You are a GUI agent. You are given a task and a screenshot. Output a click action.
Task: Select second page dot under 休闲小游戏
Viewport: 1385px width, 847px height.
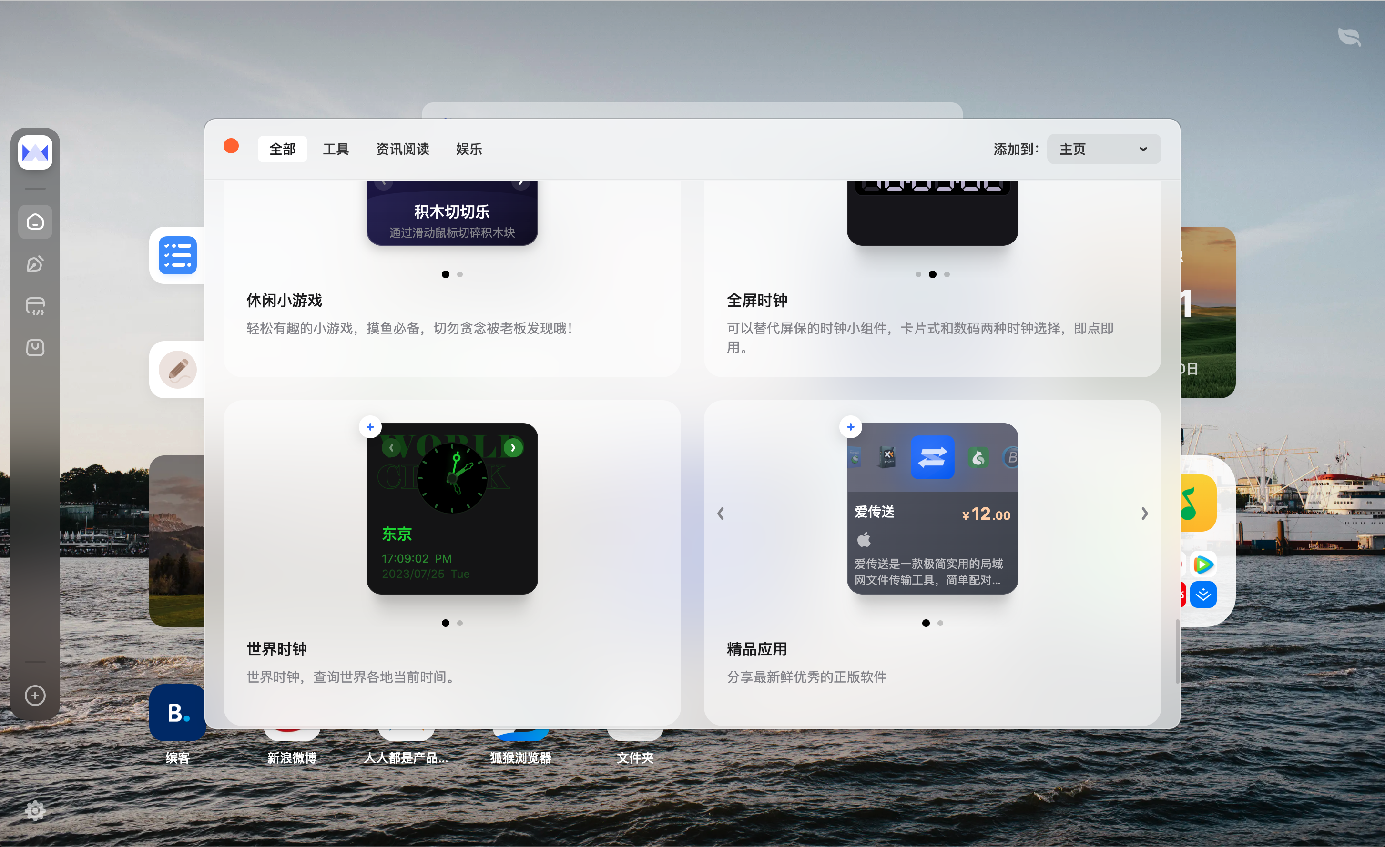click(460, 275)
